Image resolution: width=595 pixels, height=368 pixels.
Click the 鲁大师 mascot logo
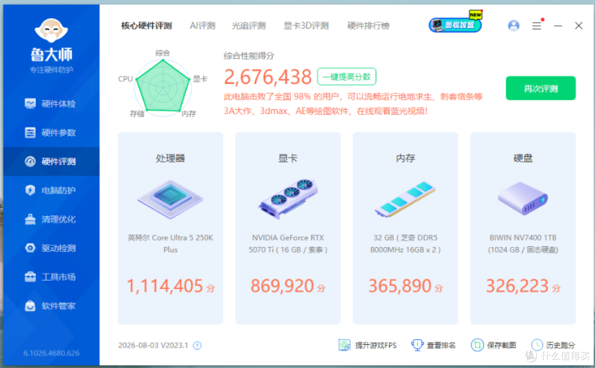coord(51,30)
